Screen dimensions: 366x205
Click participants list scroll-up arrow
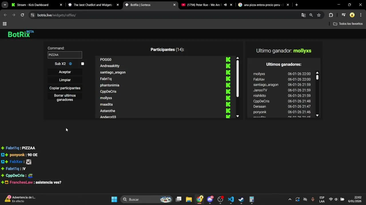point(237,58)
